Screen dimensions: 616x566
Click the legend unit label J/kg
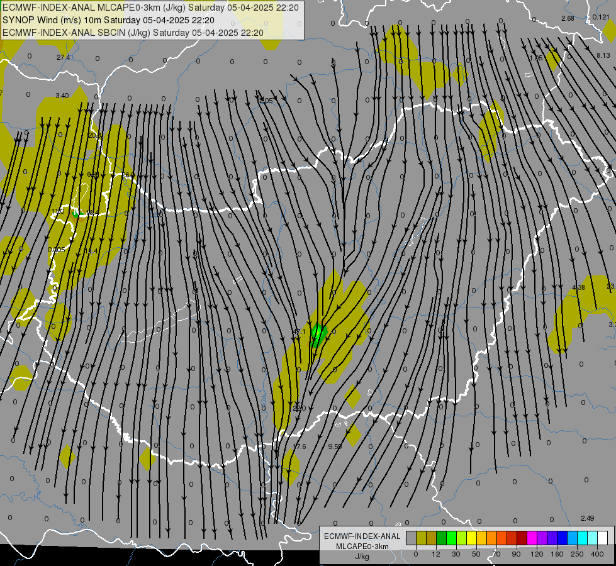pos(362,557)
